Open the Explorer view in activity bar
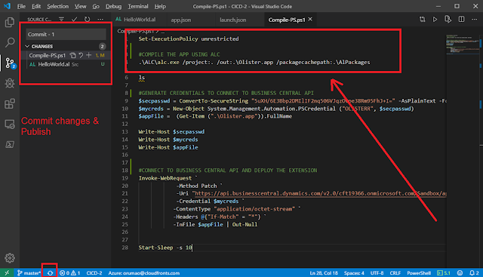Screen dimensions: 483x277 [10, 22]
